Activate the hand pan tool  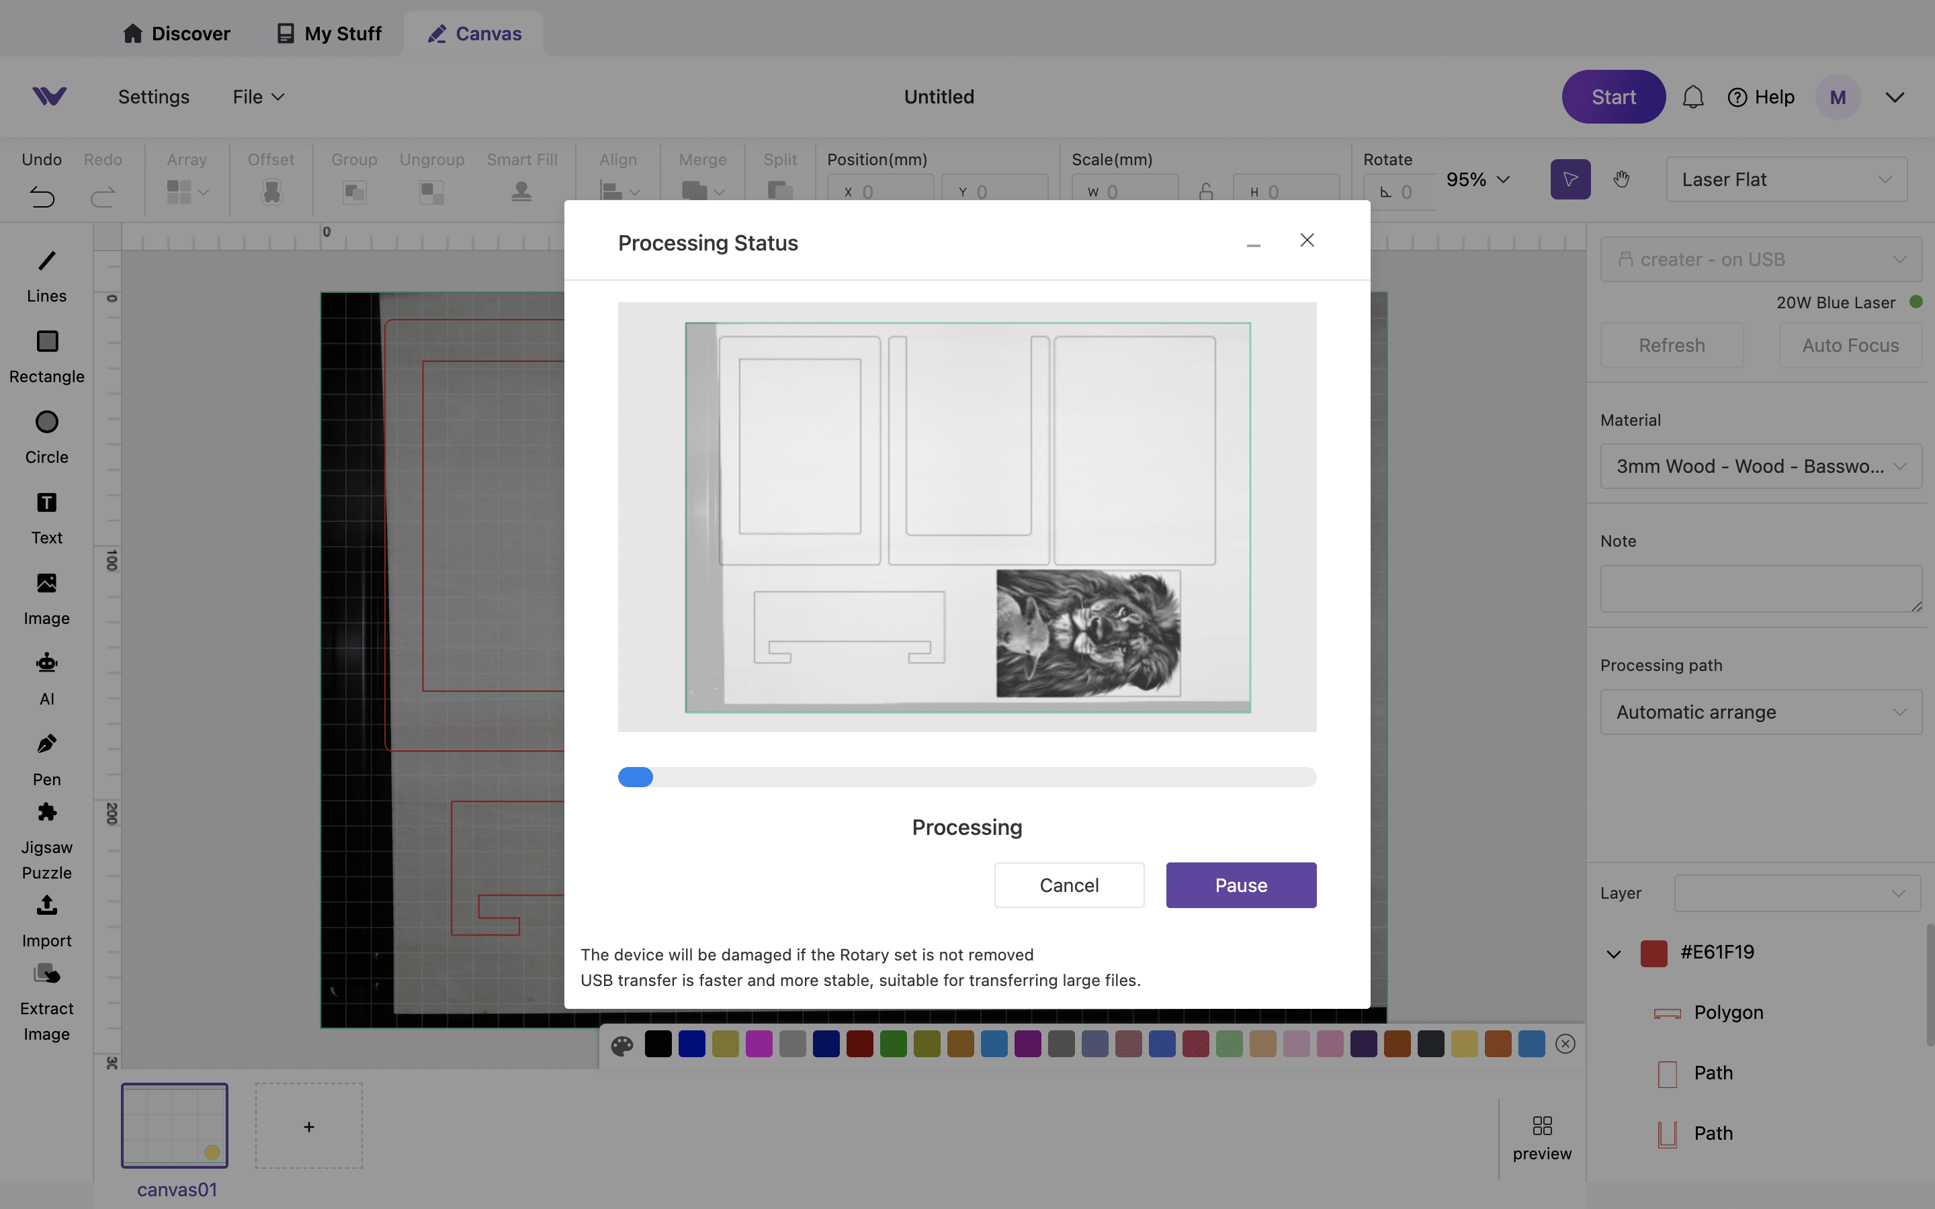(1621, 179)
